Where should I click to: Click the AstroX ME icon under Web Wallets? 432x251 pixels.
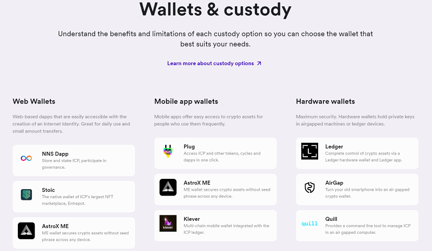click(x=26, y=231)
